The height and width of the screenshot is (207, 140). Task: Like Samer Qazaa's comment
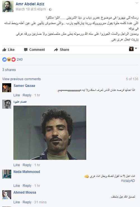click(x=17, y=95)
